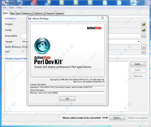Screen dimensions: 151x127
Task: Click the PerlApp icon in the title bar
Action: click(x=3, y=3)
